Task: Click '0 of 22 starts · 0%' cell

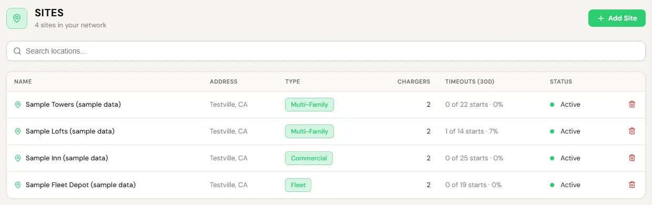Action: pos(474,105)
